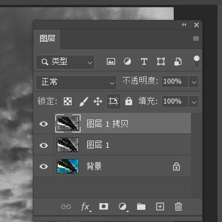Filter for shape layers icon
This screenshot has height=222, width=222.
tap(161, 61)
